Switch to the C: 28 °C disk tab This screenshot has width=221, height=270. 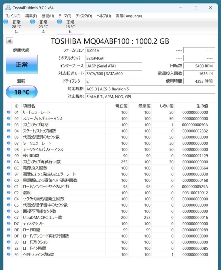[16, 26]
